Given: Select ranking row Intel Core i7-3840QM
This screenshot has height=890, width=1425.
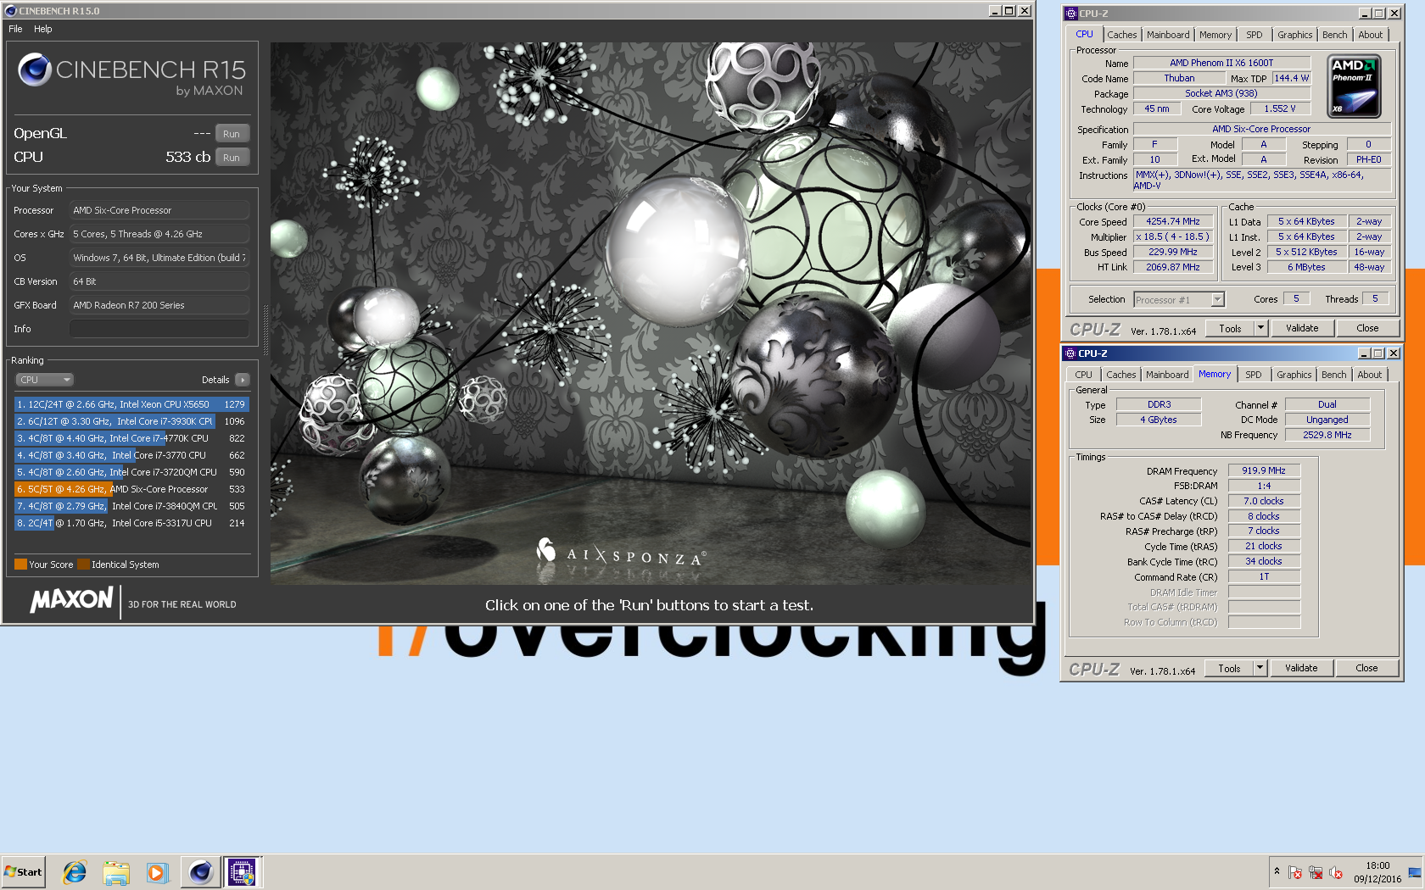Looking at the screenshot, I should tap(131, 506).
